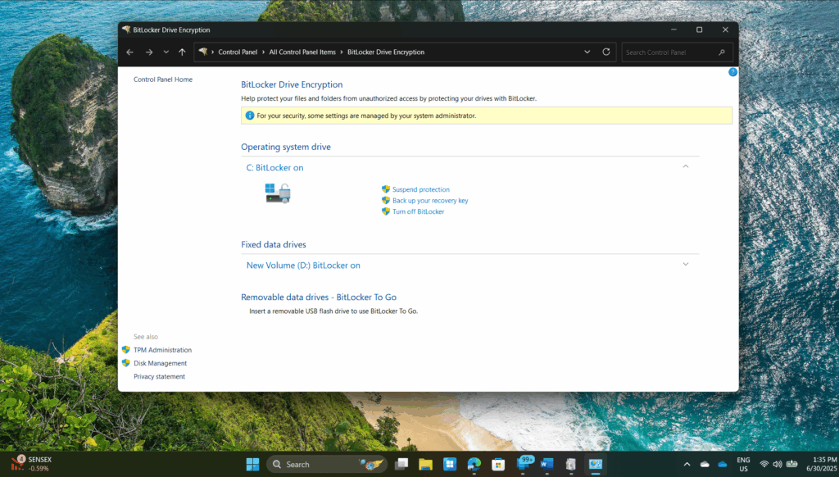Click the SENSEX widget on the taskbar
839x477 pixels.
pos(31,463)
